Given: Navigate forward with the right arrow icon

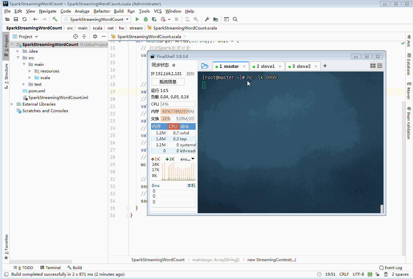Looking at the screenshot, I should [x=44, y=20].
